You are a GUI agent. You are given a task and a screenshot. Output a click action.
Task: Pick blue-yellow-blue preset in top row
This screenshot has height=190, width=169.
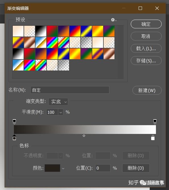[86, 31]
